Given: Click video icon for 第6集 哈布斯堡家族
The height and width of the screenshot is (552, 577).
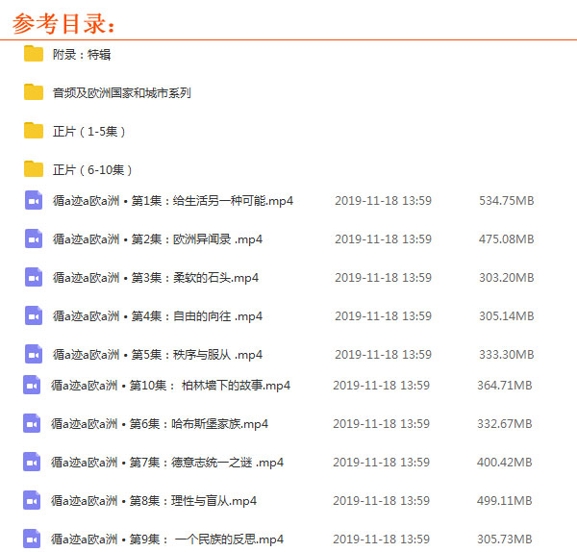Looking at the screenshot, I should [x=32, y=423].
